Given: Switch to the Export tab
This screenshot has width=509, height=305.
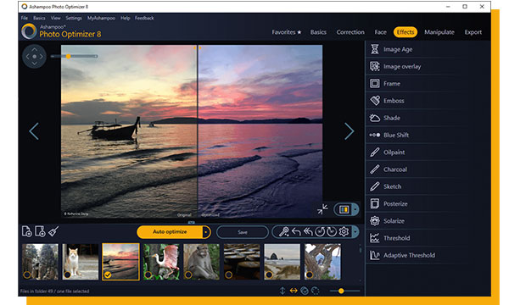Looking at the screenshot, I should click(x=473, y=32).
